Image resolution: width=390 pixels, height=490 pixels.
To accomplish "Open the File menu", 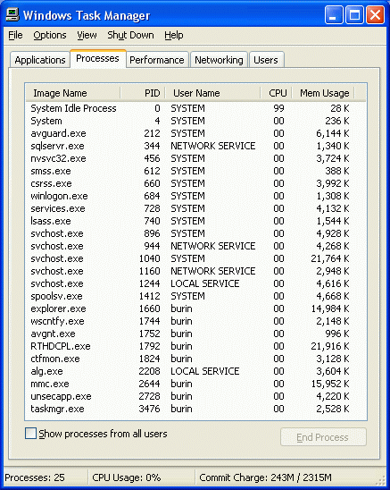I will (15, 35).
